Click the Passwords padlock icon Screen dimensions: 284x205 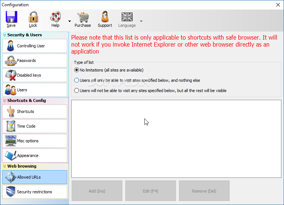click(x=11, y=61)
